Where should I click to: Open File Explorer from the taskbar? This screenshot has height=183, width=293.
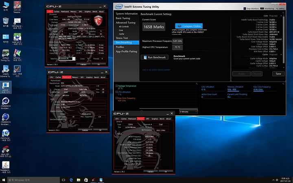point(79,180)
